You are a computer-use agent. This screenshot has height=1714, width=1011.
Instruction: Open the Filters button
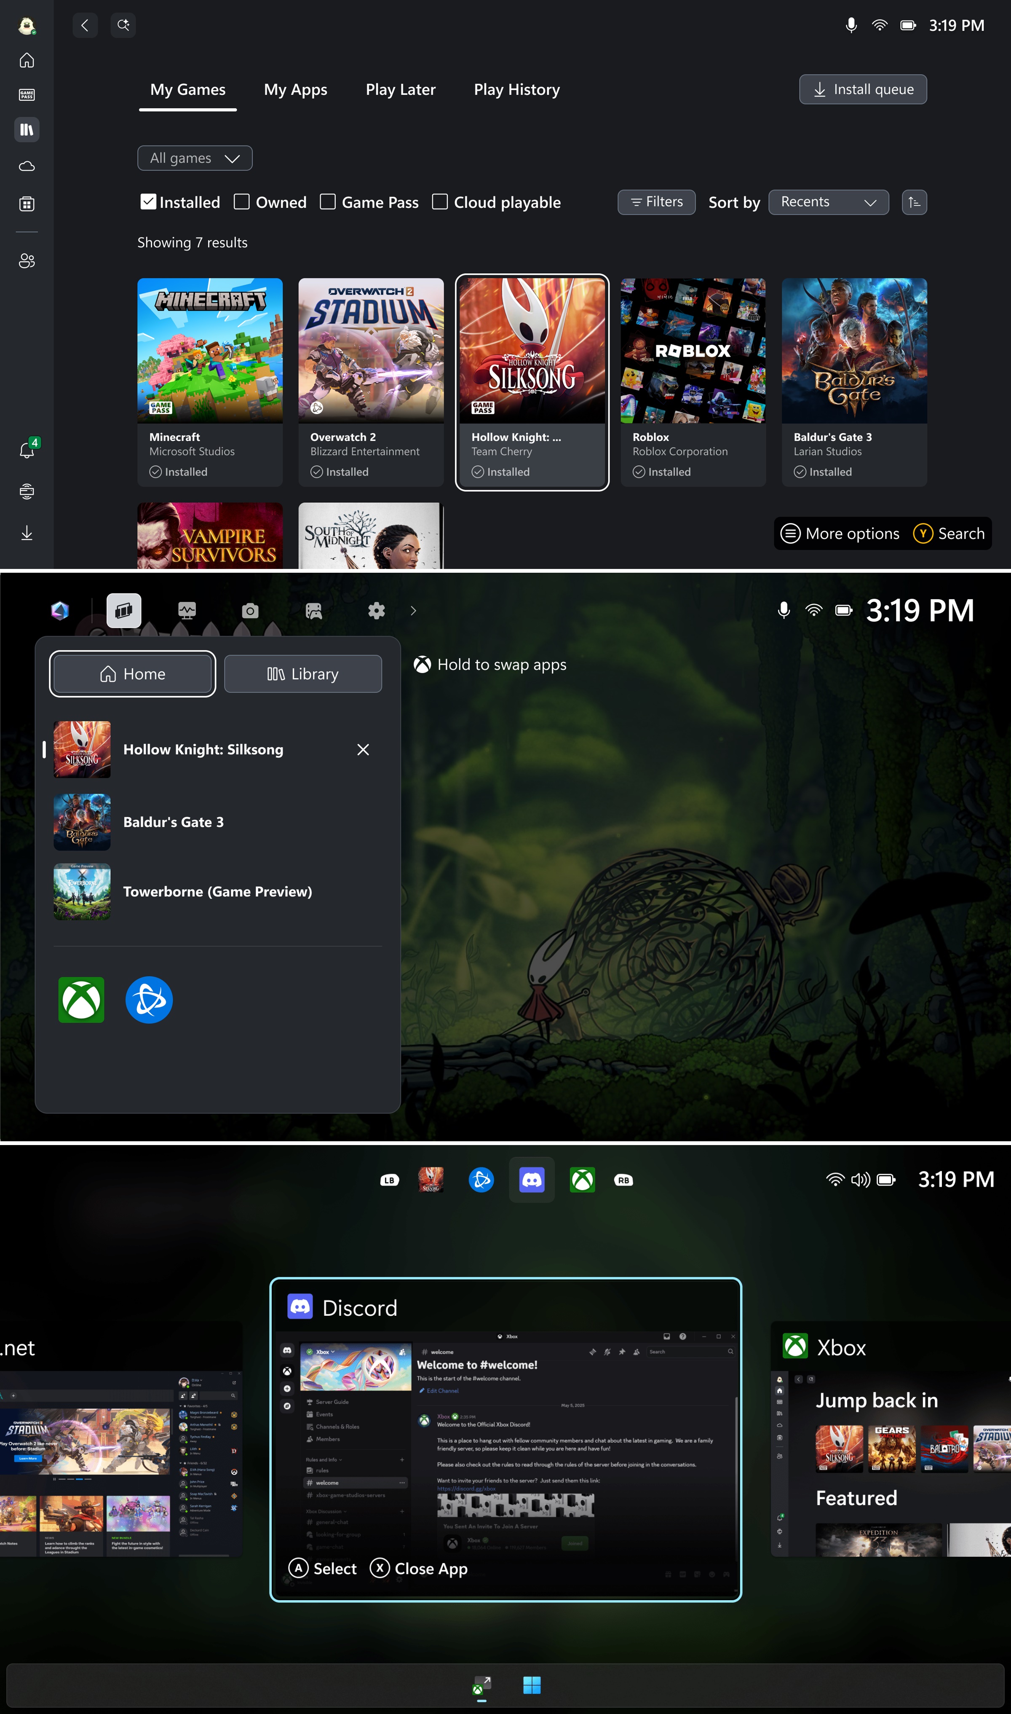pos(656,202)
